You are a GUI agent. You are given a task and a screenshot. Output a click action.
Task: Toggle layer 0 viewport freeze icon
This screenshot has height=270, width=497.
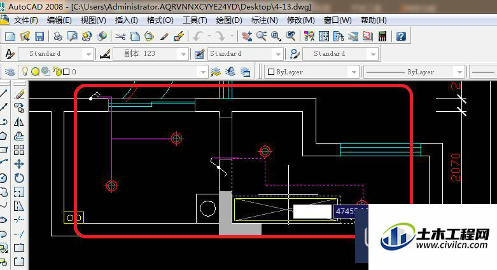(46, 72)
